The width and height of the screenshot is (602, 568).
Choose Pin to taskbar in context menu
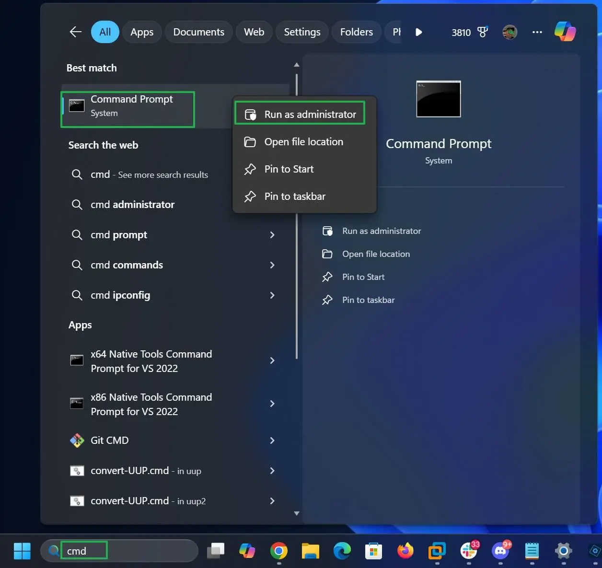304,197
